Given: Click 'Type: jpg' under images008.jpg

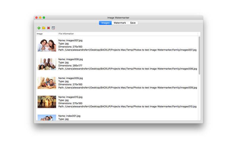Looking at the screenshot, I should click(x=63, y=62).
